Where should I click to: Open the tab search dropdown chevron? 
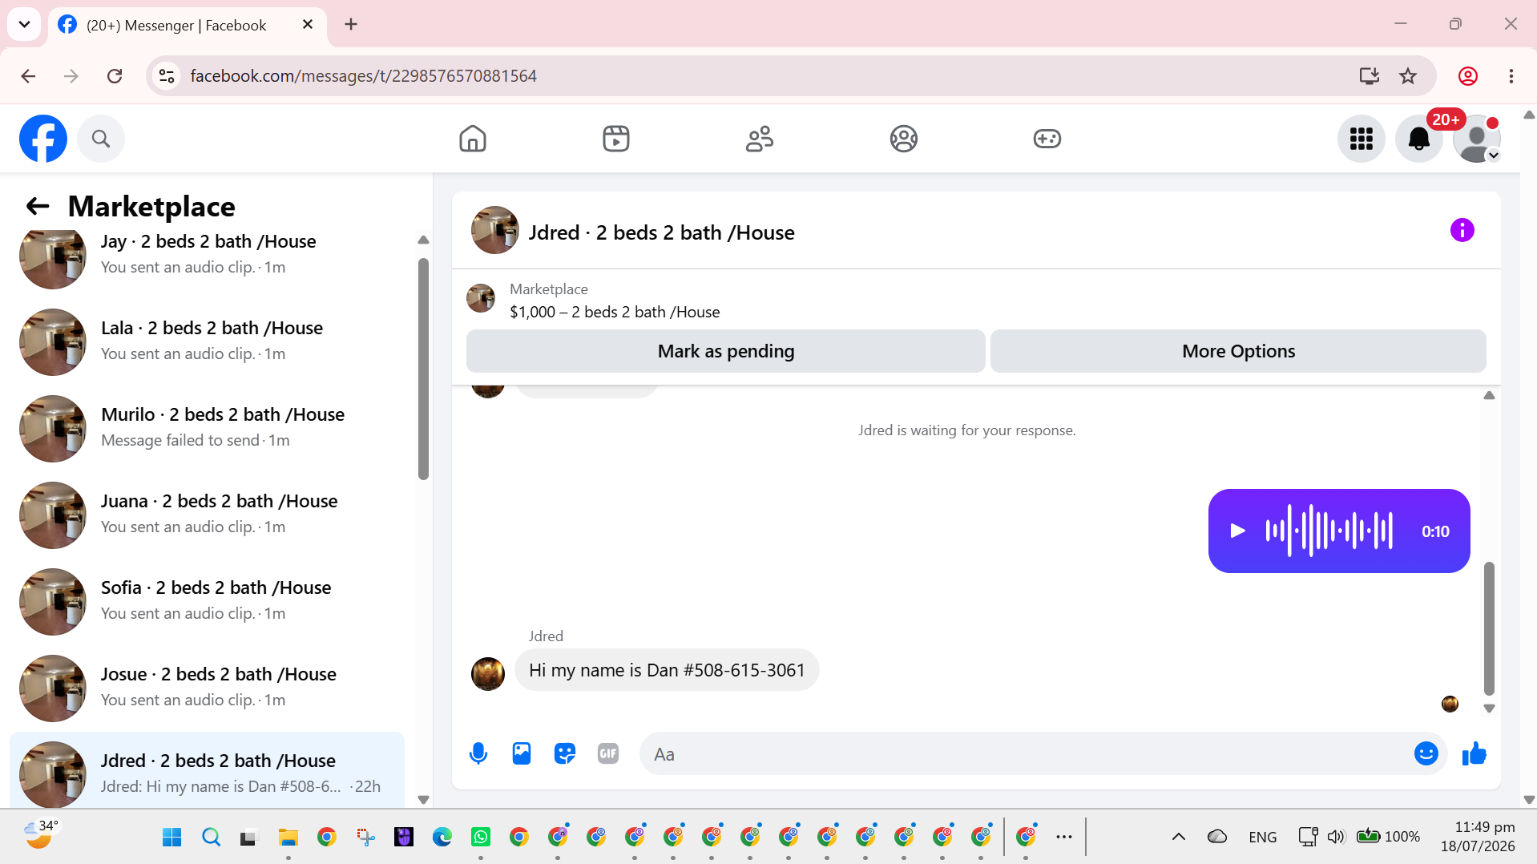pos(24,24)
